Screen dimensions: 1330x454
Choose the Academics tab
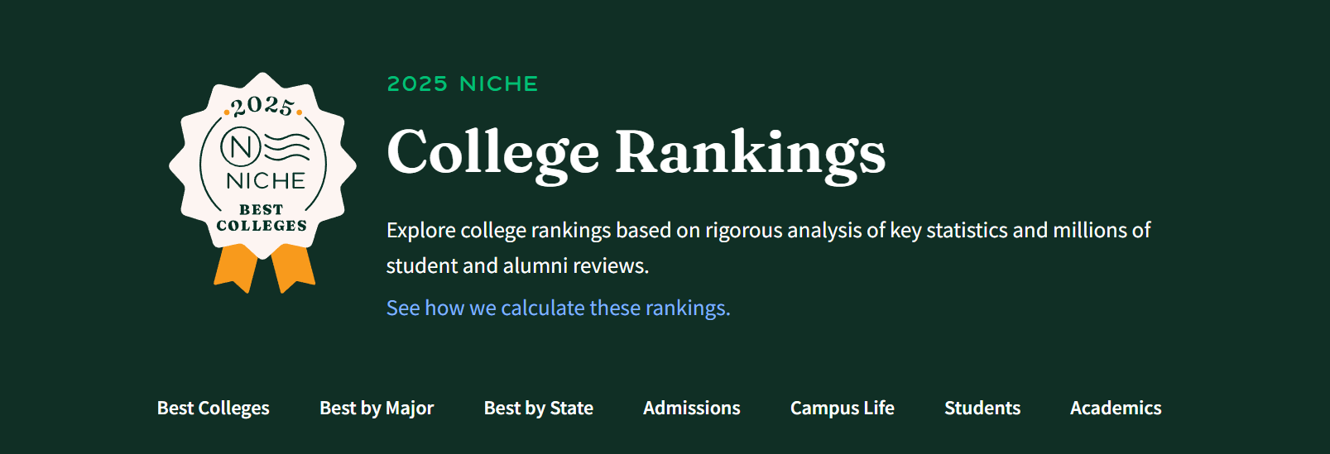(x=1116, y=409)
